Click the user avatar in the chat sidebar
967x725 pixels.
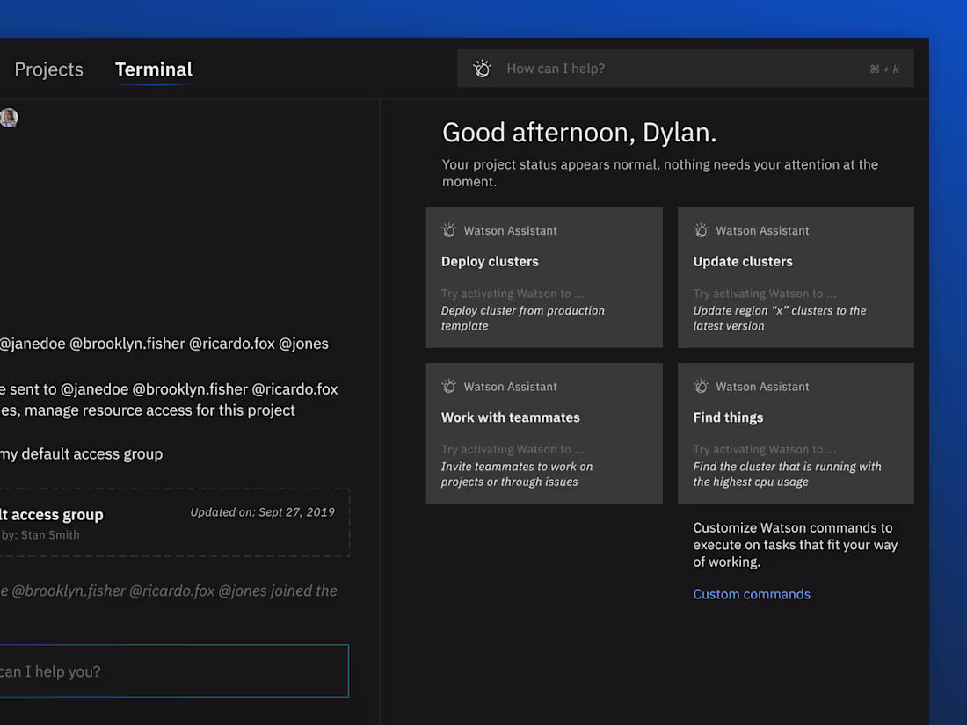[x=9, y=117]
